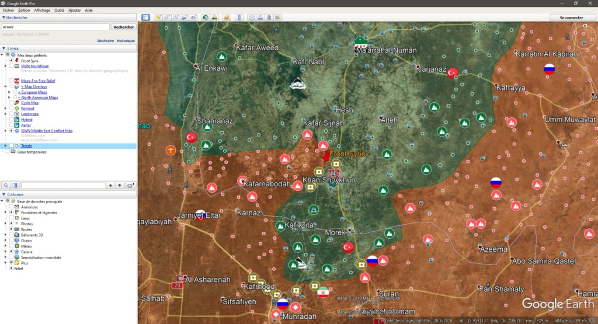The height and width of the screenshot is (324, 598).
Task: Open the Affichage menu
Action: tap(42, 11)
